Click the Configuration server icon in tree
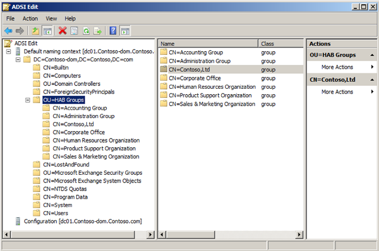 [18, 221]
